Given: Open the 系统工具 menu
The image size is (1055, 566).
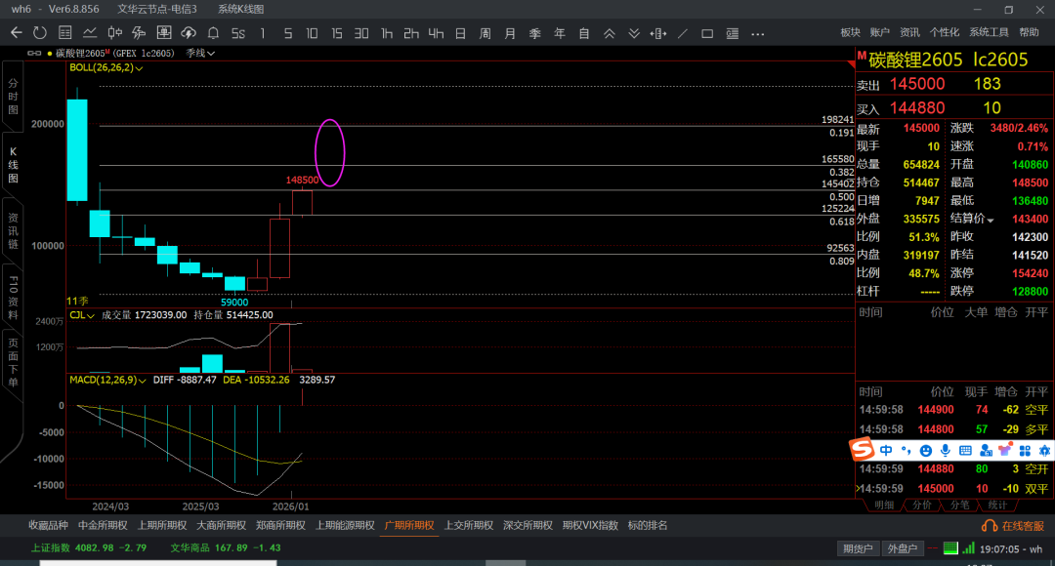Looking at the screenshot, I should tap(989, 32).
